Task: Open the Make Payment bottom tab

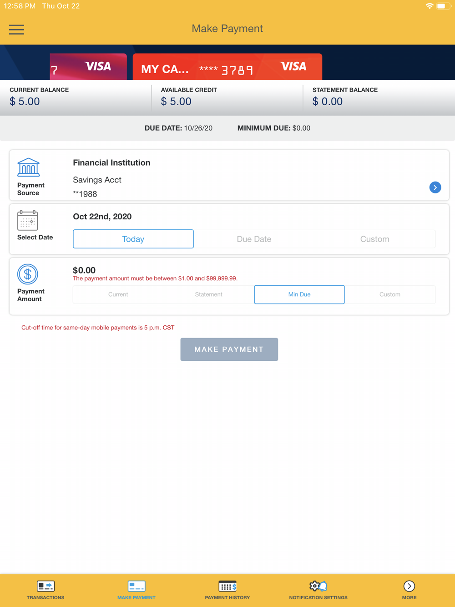Action: point(136,590)
